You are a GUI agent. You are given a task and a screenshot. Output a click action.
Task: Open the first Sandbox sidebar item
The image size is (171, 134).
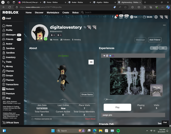9,48
